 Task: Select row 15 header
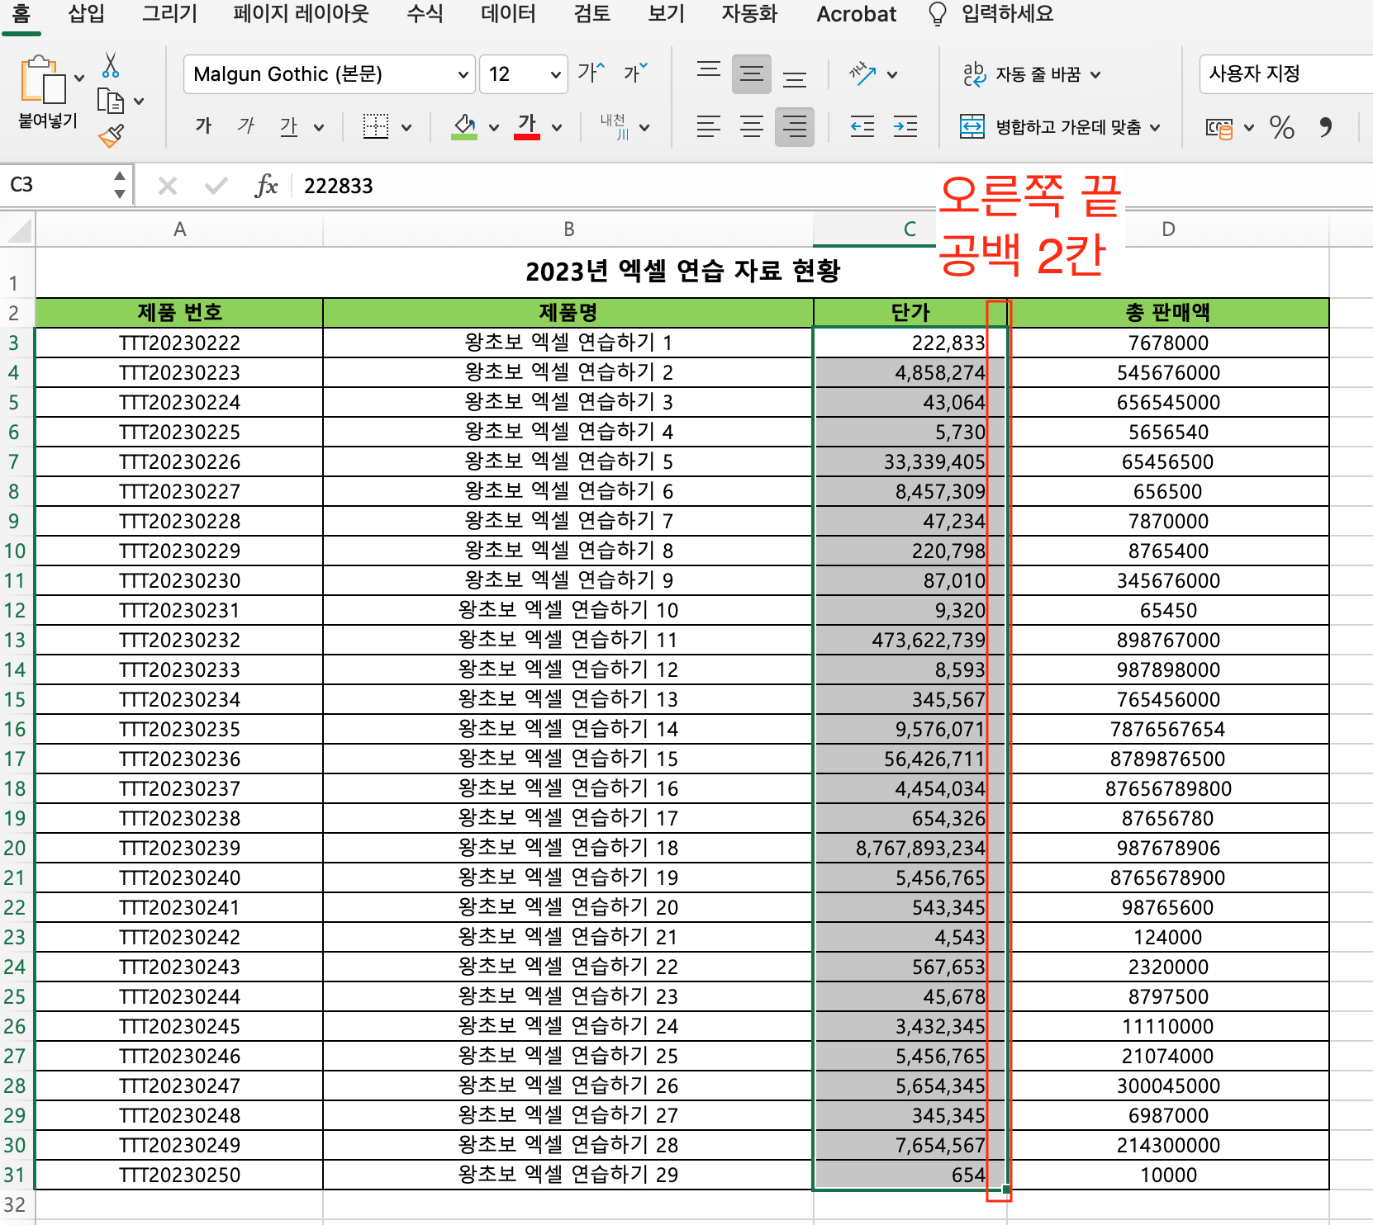coord(17,699)
